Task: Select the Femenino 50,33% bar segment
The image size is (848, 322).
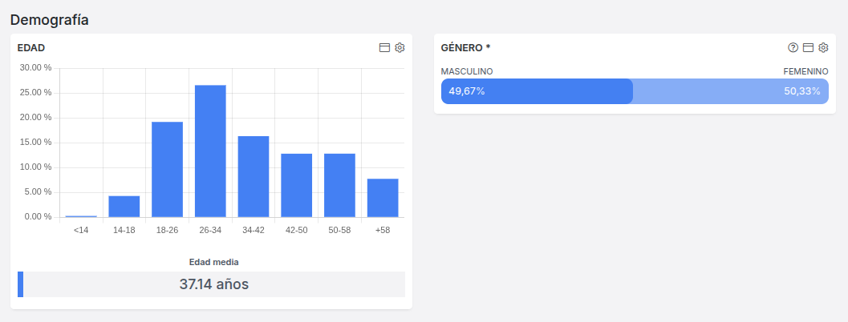Action: (x=731, y=91)
